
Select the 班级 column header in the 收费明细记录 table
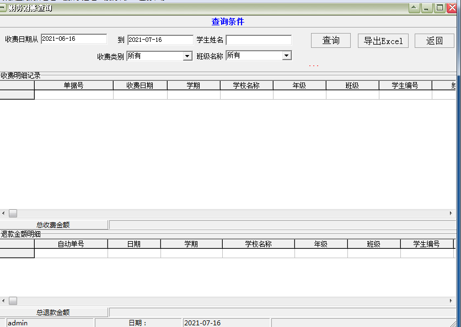[x=352, y=85]
